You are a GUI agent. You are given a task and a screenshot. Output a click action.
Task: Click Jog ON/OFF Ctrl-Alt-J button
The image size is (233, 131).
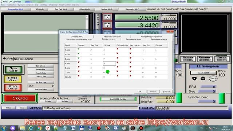tap(118, 99)
